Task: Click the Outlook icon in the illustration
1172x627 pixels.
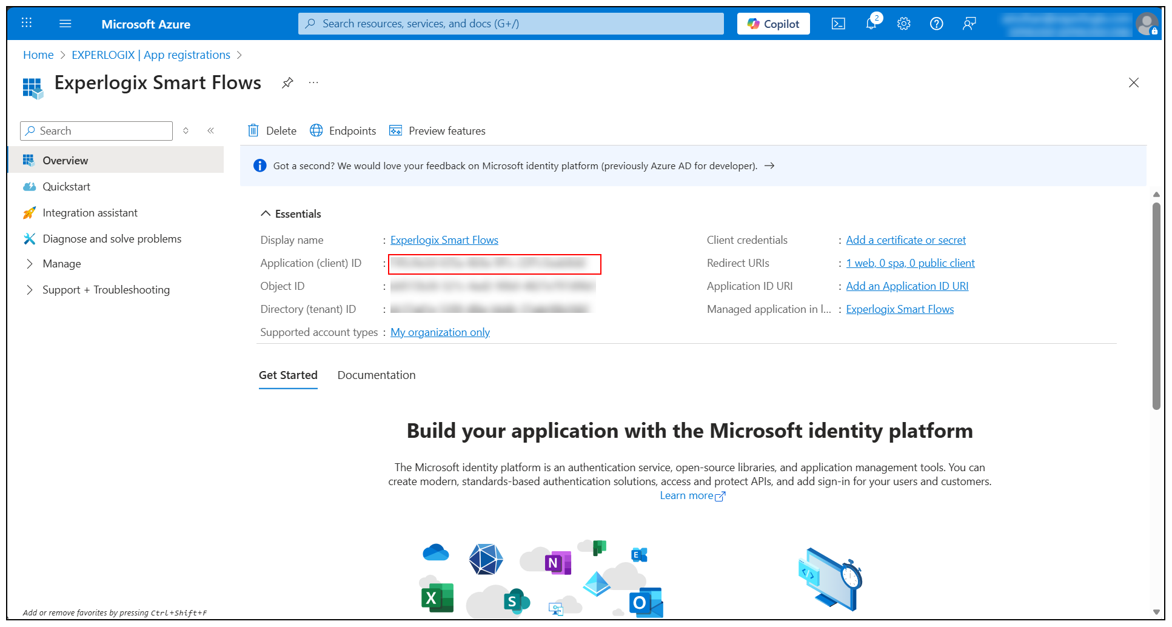Action: [x=646, y=602]
